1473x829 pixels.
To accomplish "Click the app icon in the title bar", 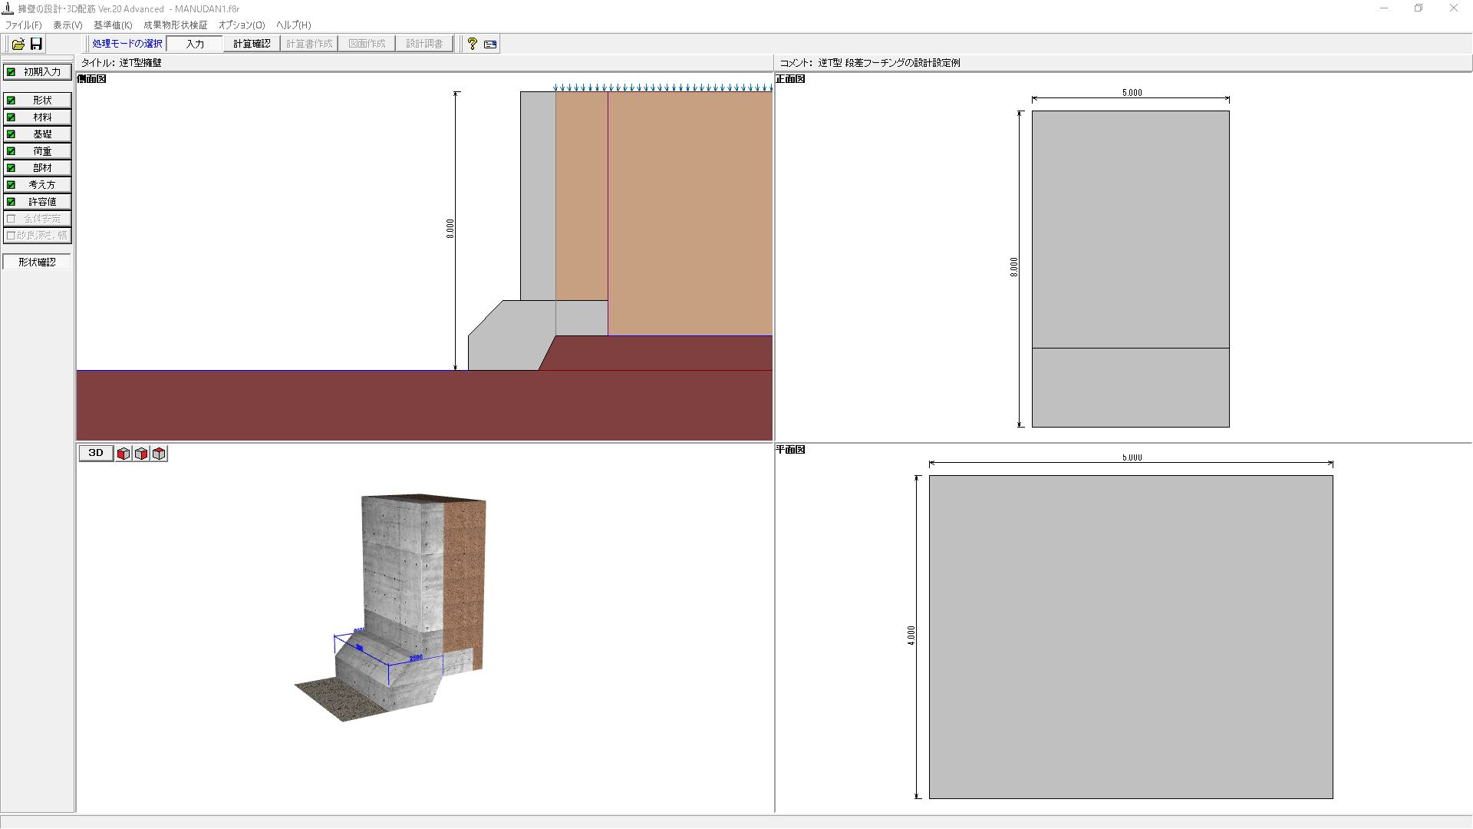I will tap(8, 8).
